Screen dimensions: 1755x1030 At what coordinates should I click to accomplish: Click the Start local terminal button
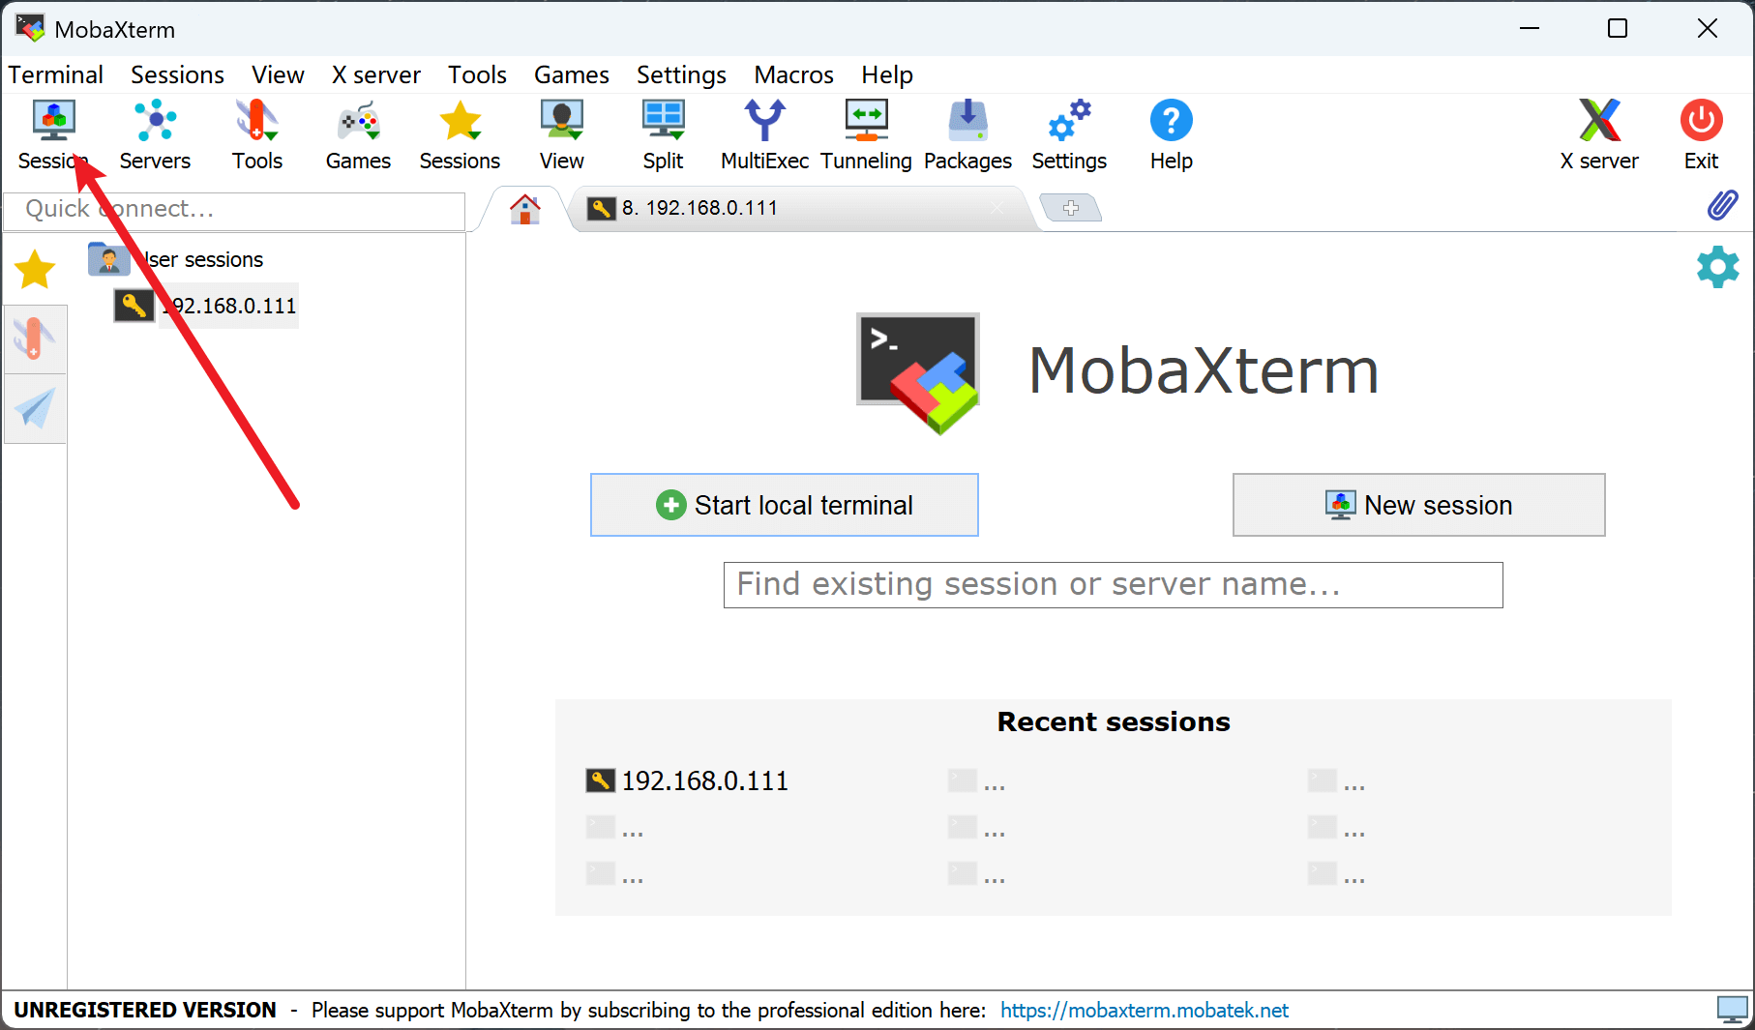point(784,505)
